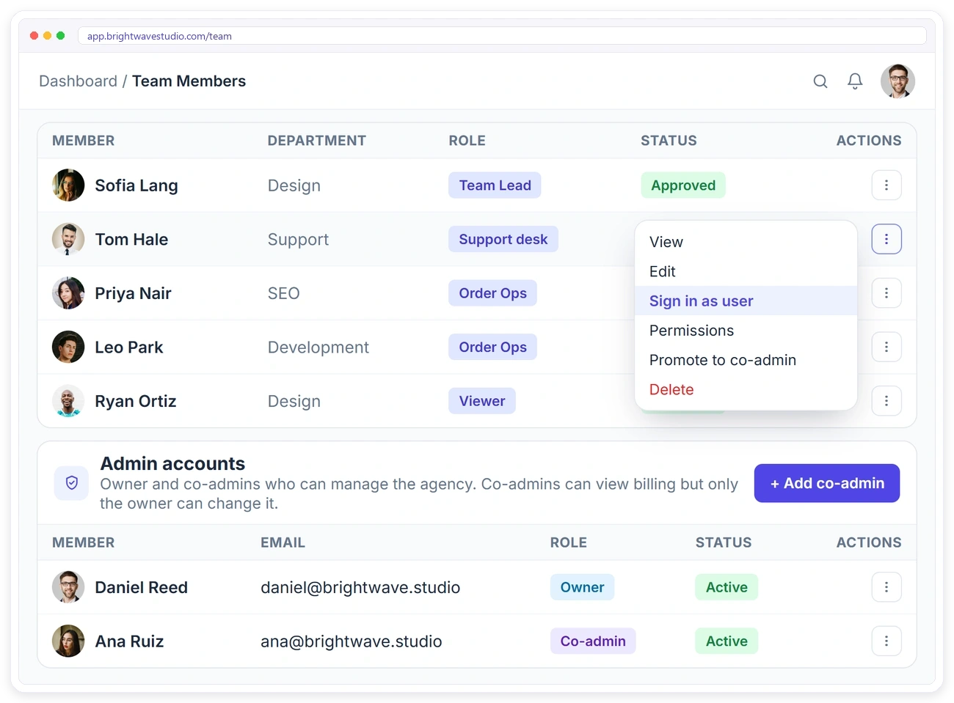Open Permissions from the context menu

pyautogui.click(x=746, y=331)
